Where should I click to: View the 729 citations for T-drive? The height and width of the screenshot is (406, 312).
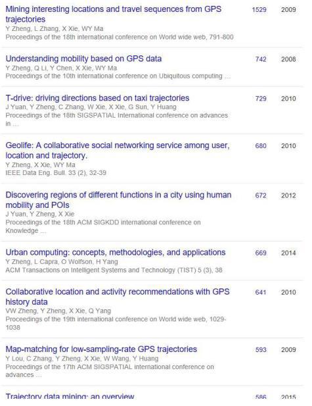click(261, 99)
